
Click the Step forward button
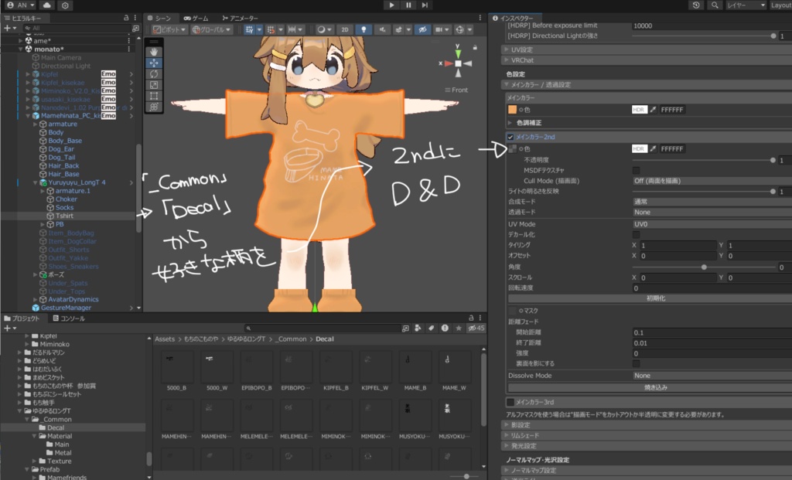(x=425, y=5)
